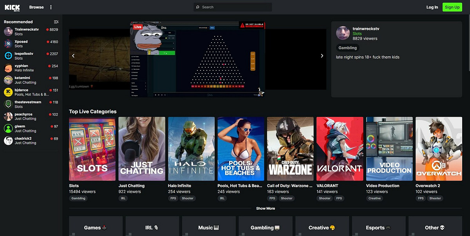Screen dimensions: 470x236
Task: Go to next featured stream
Action: coord(322,56)
